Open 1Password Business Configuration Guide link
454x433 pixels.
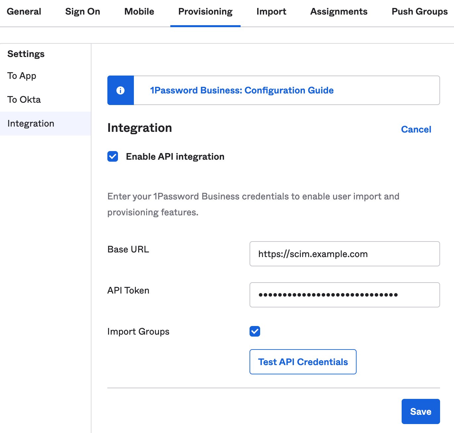point(242,90)
